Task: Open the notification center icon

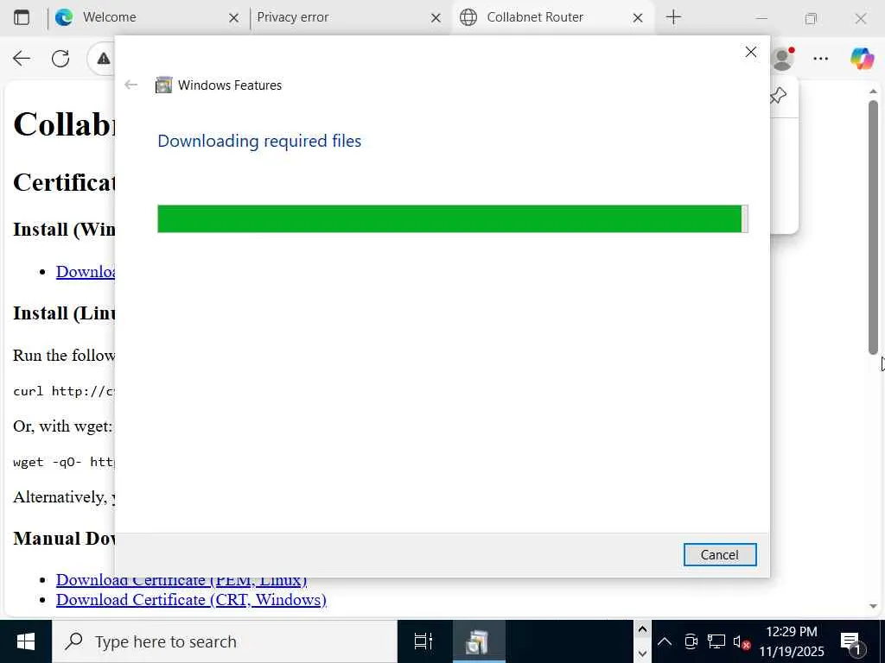Action: (x=850, y=641)
